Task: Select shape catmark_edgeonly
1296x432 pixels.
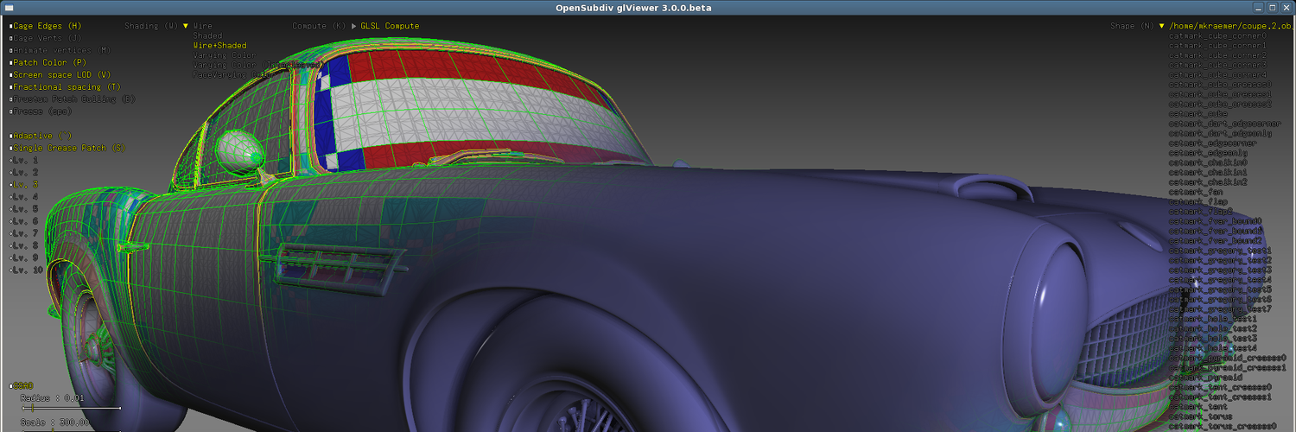Action: (1208, 152)
